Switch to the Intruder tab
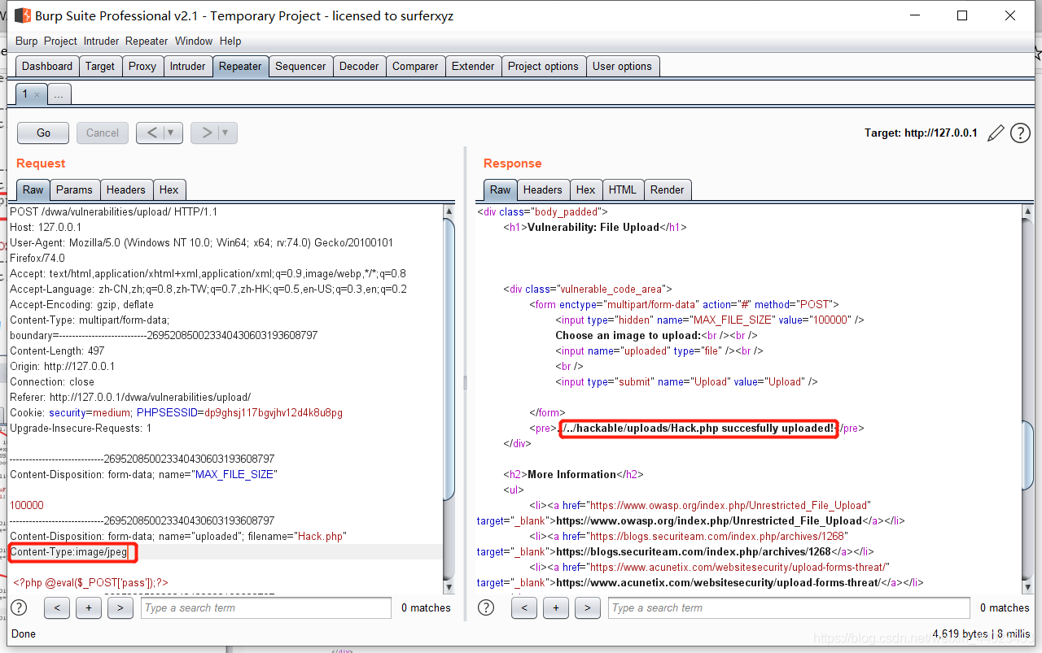The image size is (1042, 653). click(188, 66)
